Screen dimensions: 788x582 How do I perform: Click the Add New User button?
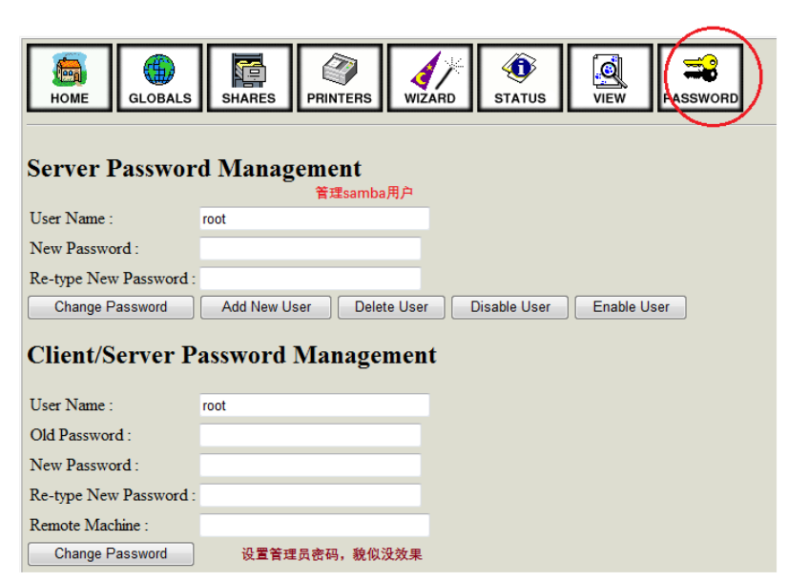(266, 307)
